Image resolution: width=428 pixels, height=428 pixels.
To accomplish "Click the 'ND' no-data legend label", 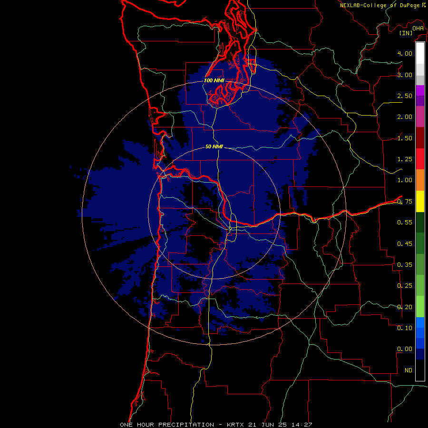I will pos(409,370).
